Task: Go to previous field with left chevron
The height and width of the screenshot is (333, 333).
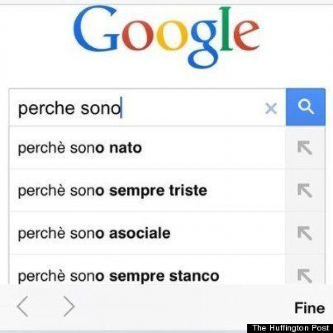Action: point(22,307)
